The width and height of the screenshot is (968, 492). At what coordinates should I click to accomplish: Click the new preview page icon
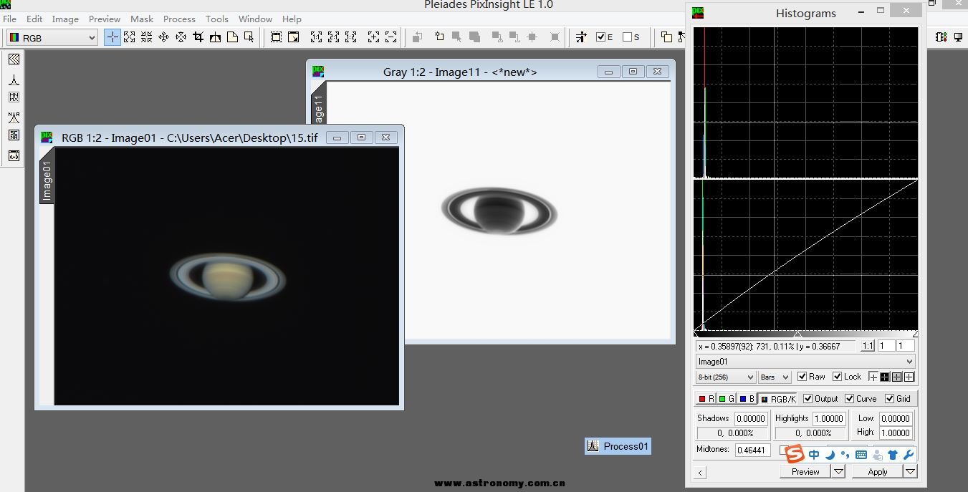(x=232, y=37)
